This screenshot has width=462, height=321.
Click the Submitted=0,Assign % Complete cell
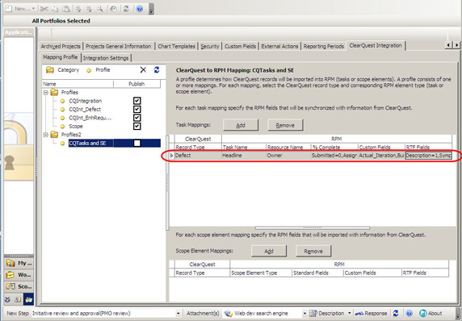(334, 156)
